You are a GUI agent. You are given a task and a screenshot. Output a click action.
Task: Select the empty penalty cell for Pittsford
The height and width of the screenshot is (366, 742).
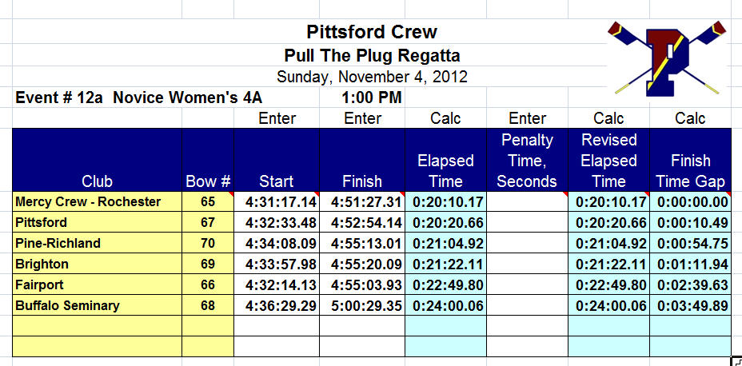(527, 222)
